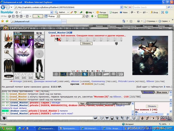Image resolution: width=174 pixels, height=131 pixels.
Task: Click the blue info icon beside Grand_Master
Action: [x=71, y=33]
